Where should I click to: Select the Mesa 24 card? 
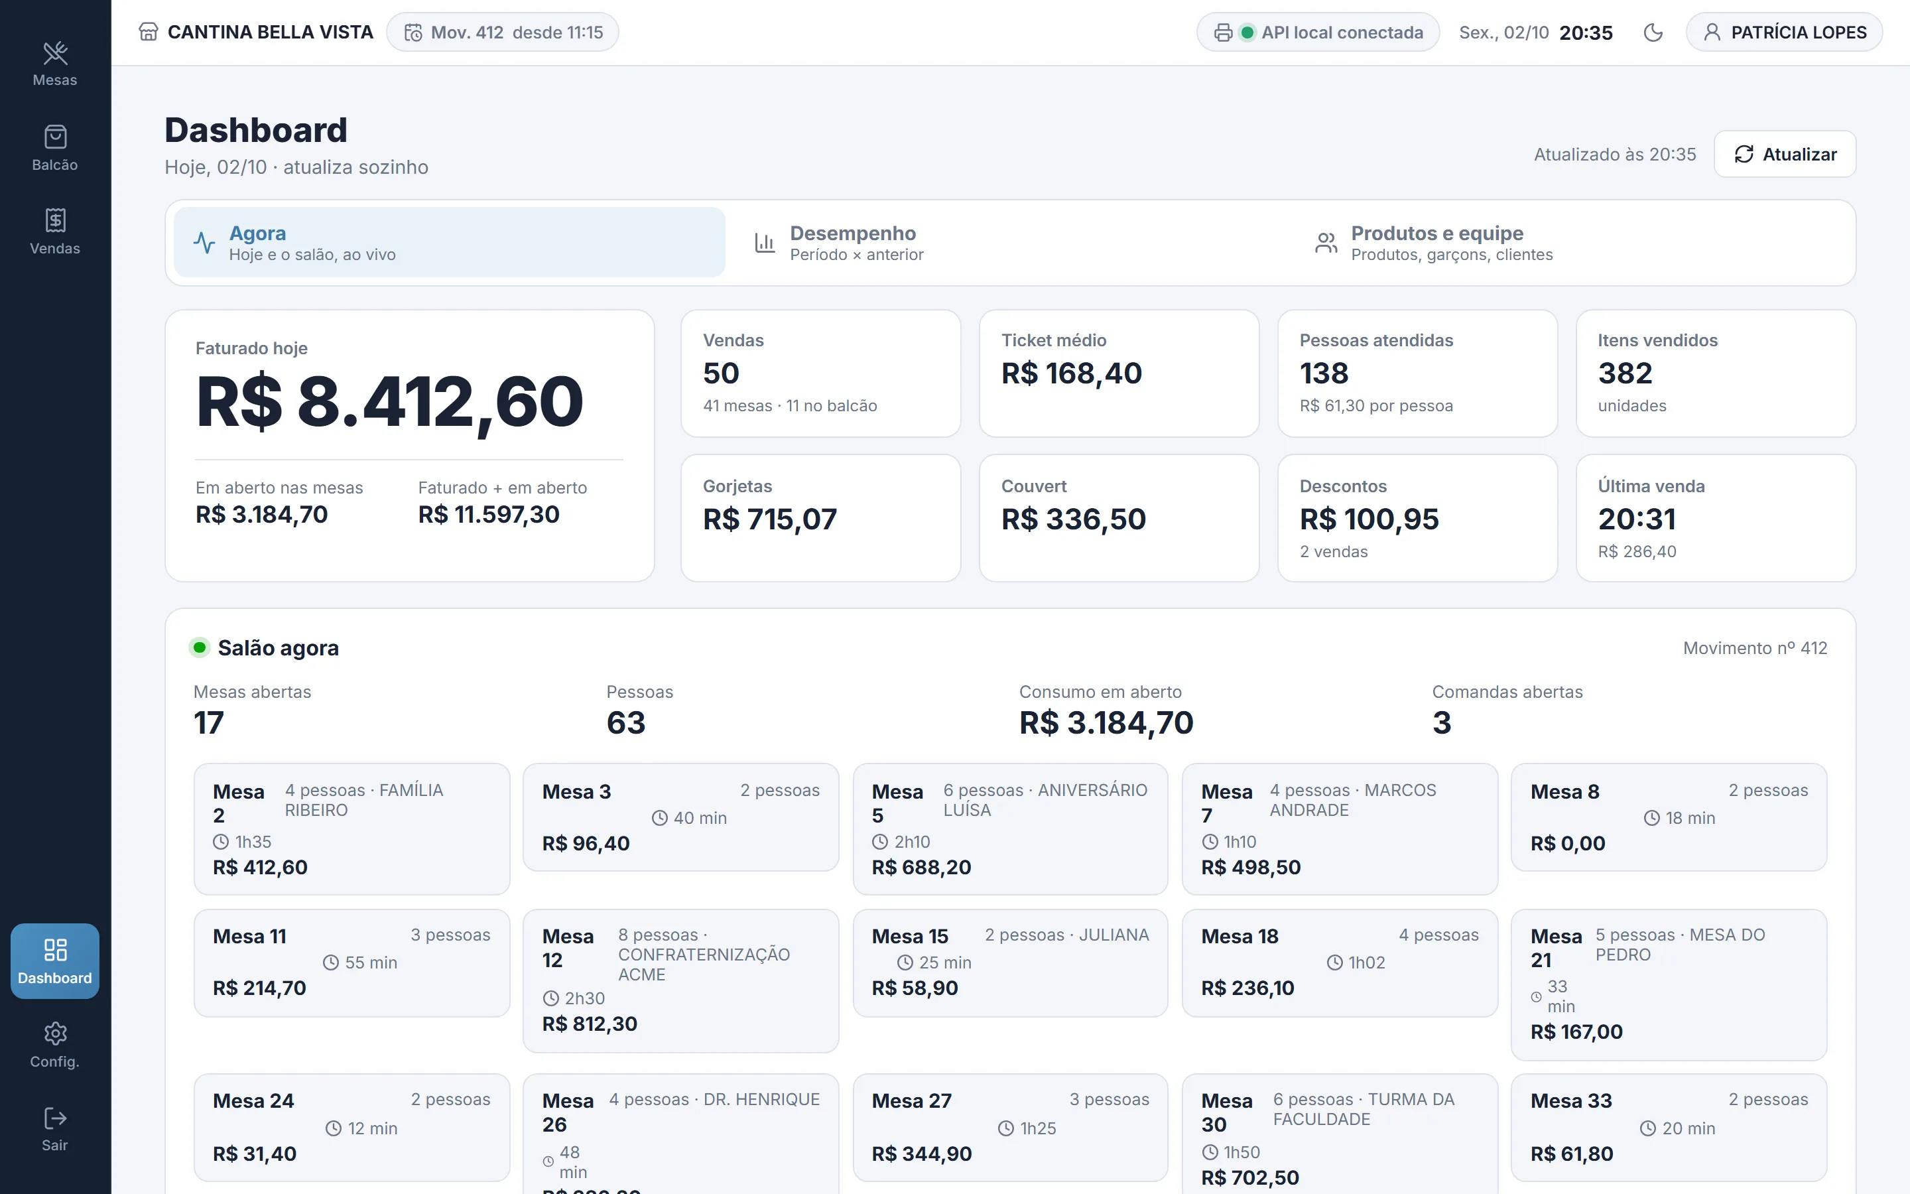(352, 1128)
